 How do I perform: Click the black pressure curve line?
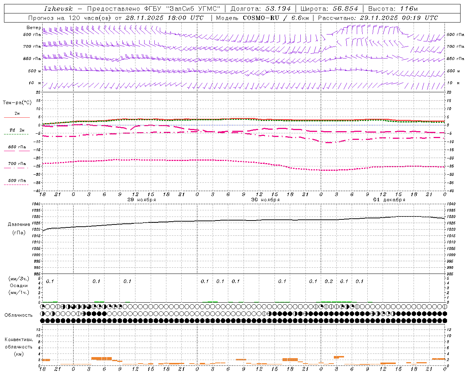point(244,220)
